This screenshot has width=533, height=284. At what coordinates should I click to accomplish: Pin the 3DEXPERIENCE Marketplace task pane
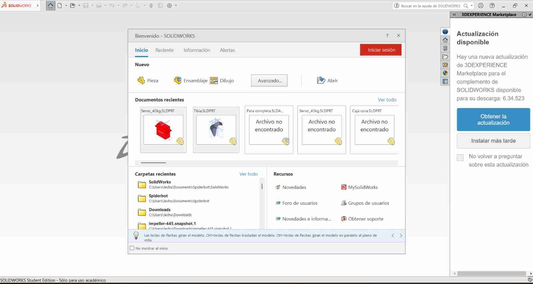530,15
